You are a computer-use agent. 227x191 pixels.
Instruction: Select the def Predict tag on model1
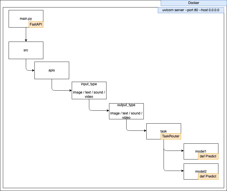click(x=208, y=156)
